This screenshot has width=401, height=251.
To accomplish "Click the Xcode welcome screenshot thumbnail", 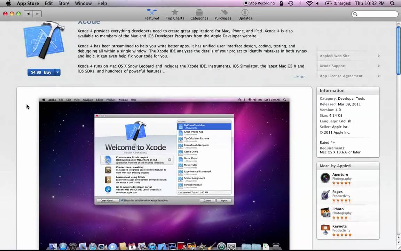I will pyautogui.click(x=164, y=174).
